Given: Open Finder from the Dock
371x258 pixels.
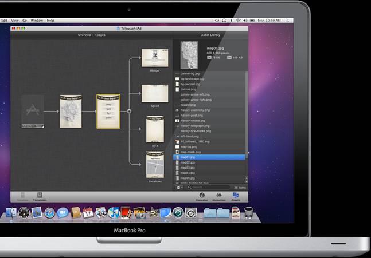Looking at the screenshot, I should (x=11, y=213).
